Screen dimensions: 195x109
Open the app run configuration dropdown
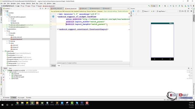pos(154,6)
